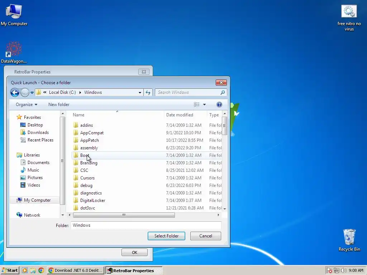The image size is (367, 275).
Task: Open the view options dropdown arrow
Action: tap(204, 105)
